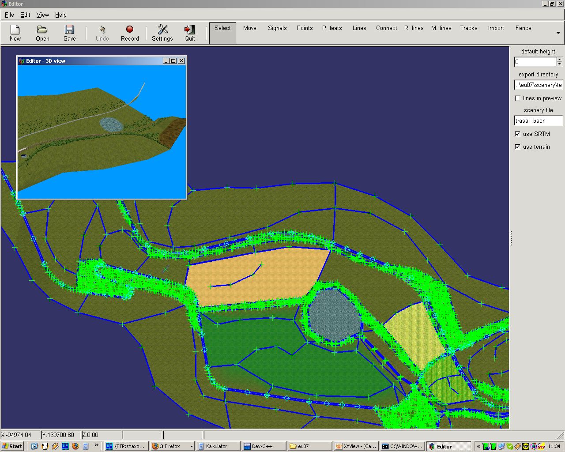Click the Quit icon
The width and height of the screenshot is (565, 452).
189,30
